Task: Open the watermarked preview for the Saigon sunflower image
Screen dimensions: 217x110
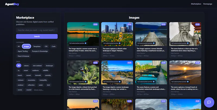Action: 112,43
